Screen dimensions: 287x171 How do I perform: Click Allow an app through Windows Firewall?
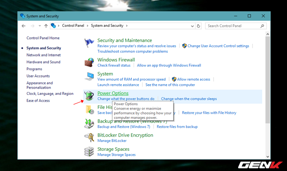[x=169, y=65]
